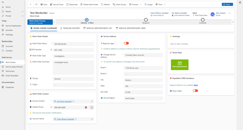Click the Save icon in the toolbar
The height and width of the screenshot is (130, 243).
pos(41,4)
